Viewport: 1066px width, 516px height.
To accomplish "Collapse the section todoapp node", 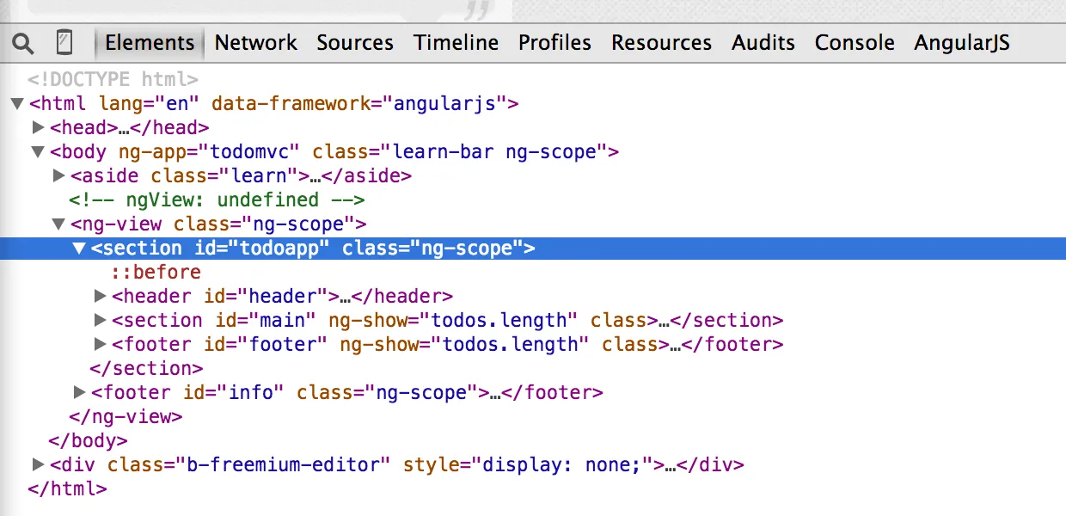I will [79, 249].
